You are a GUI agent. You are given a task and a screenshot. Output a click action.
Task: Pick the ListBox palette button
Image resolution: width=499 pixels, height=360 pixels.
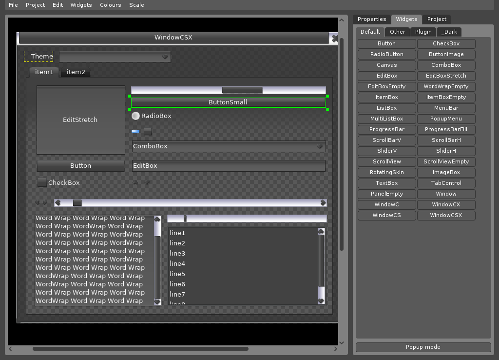[x=386, y=108]
